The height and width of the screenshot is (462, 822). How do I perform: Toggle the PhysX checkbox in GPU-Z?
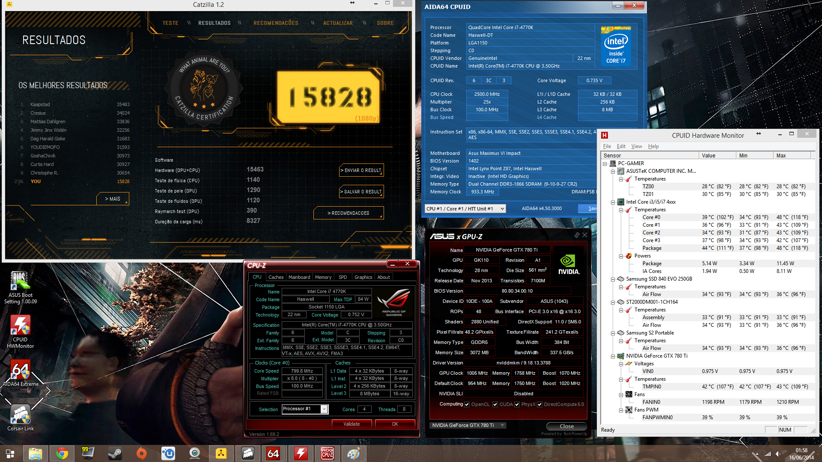[x=517, y=404]
